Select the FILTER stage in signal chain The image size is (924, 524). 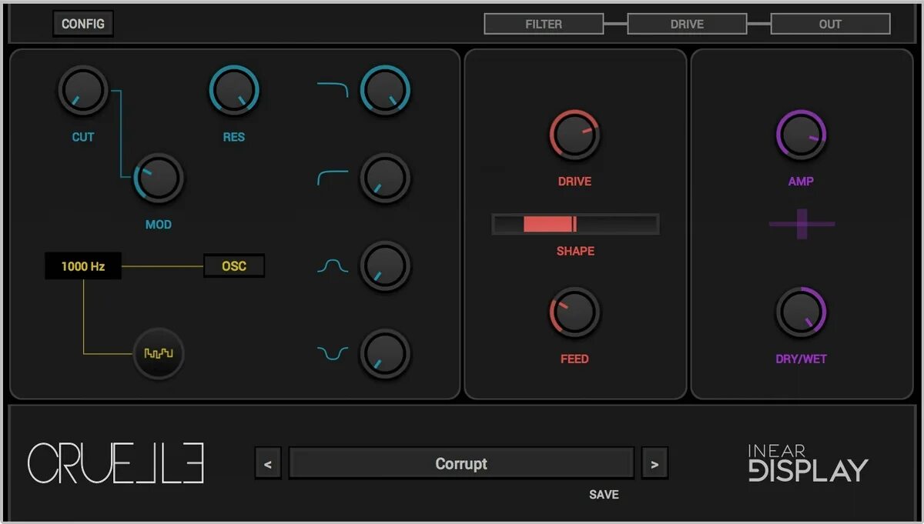(x=544, y=24)
